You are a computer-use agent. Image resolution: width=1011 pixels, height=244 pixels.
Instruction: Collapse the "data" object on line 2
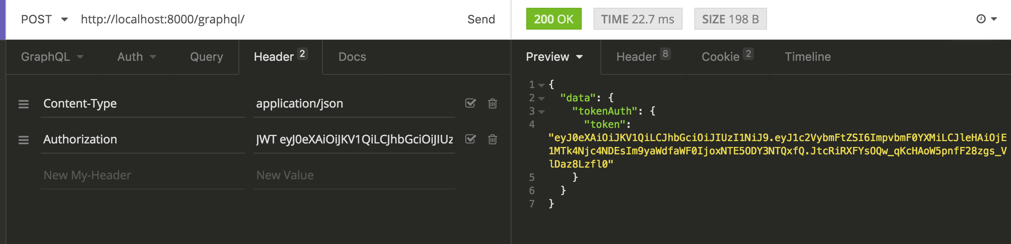541,98
